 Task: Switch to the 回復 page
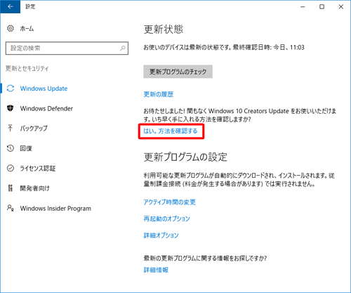pyautogui.click(x=26, y=148)
